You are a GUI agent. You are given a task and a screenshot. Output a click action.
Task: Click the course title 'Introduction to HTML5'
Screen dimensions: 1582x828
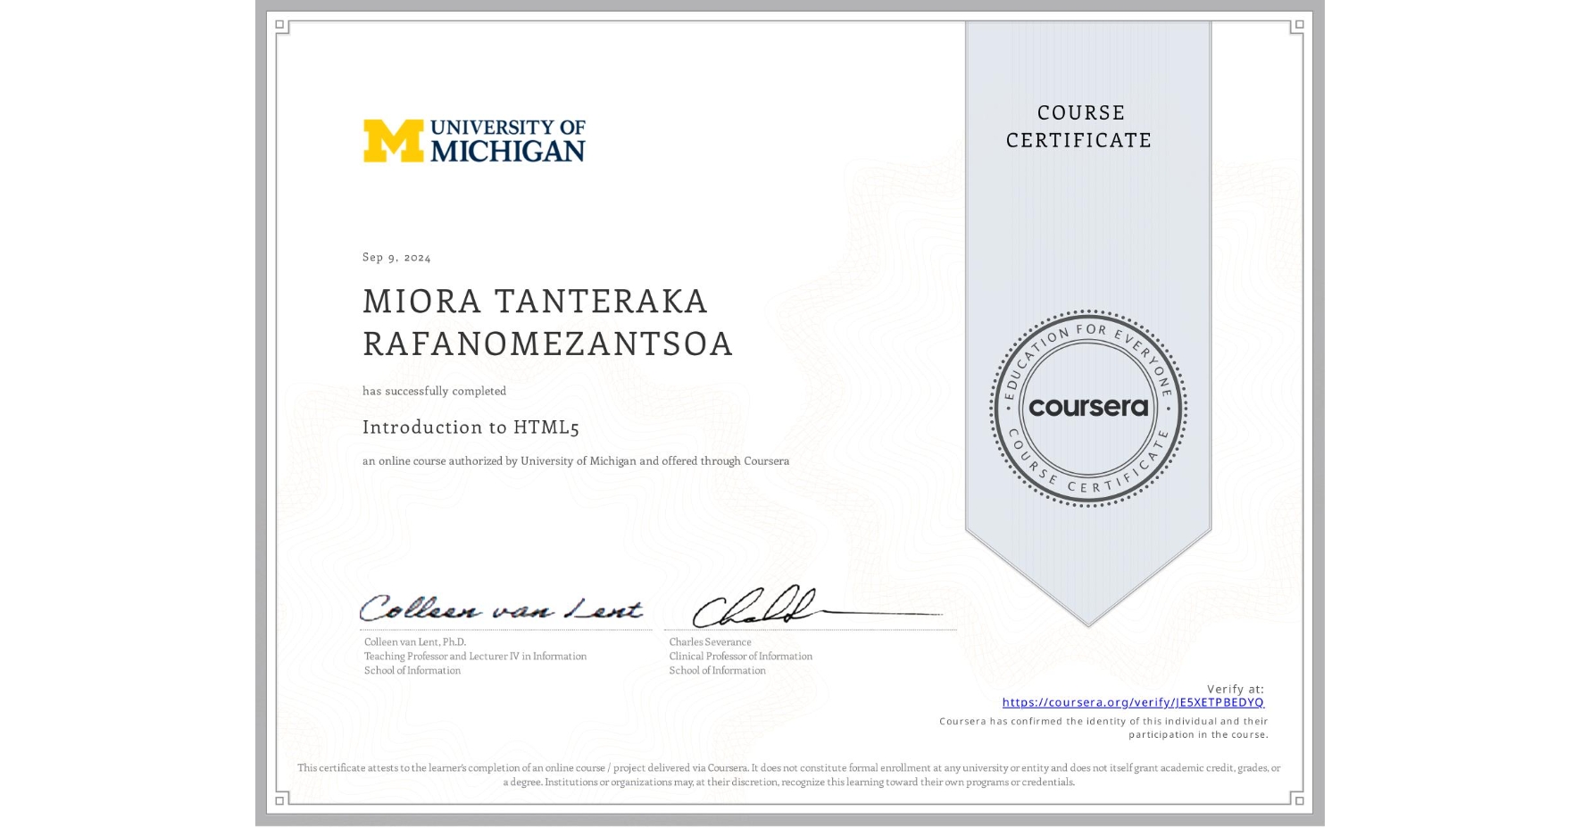click(470, 426)
